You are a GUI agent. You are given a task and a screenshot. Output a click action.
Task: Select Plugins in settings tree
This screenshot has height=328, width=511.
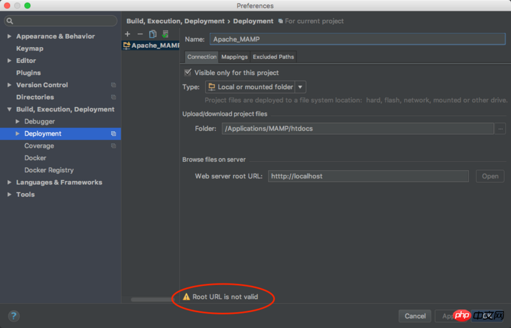point(28,73)
